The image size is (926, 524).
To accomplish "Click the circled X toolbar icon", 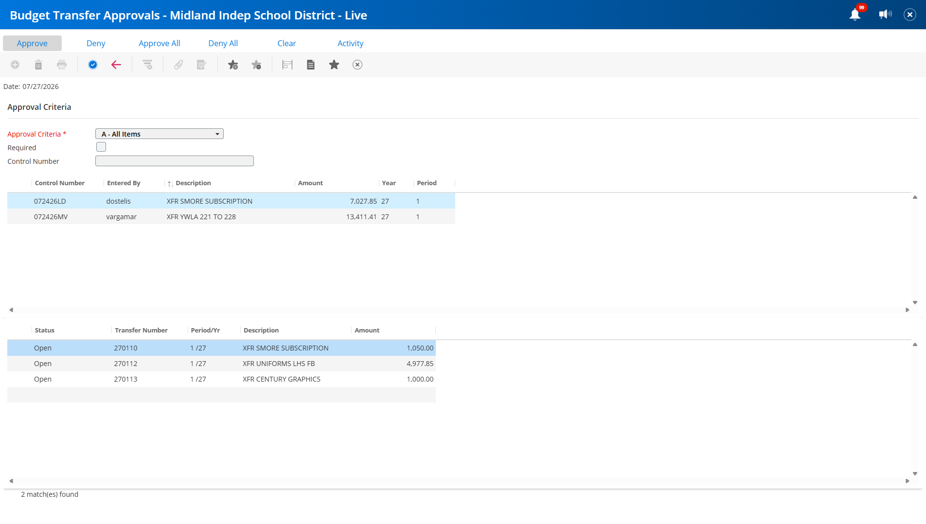I will (x=357, y=65).
